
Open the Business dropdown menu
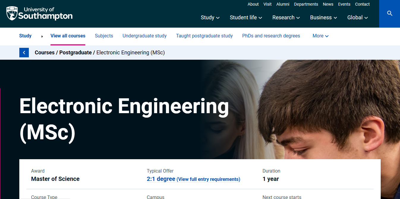pos(323,18)
